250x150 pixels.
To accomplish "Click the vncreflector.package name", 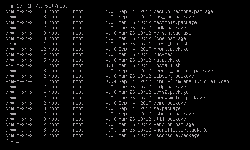I will 180,130.
